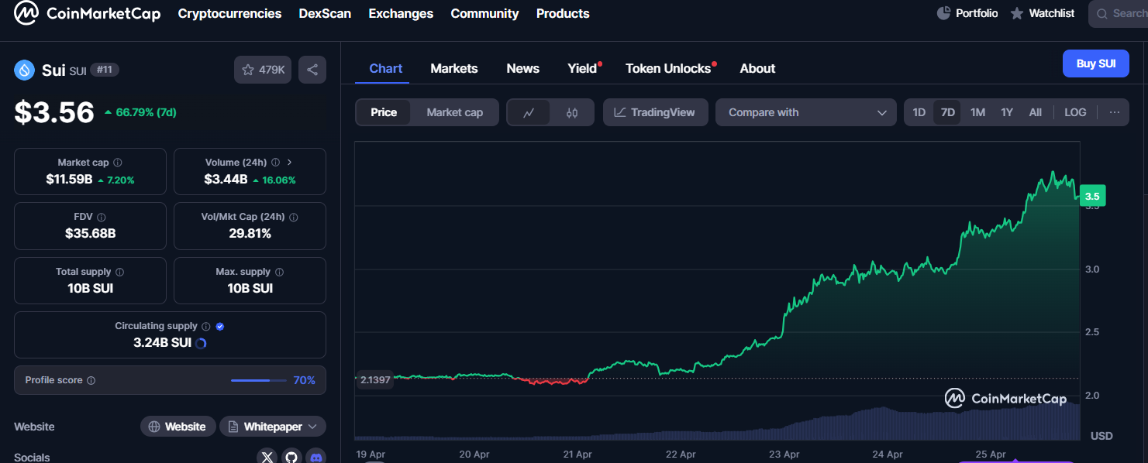1148x463 pixels.
Task: Click the Max. supply info icon
Action: [x=279, y=273]
